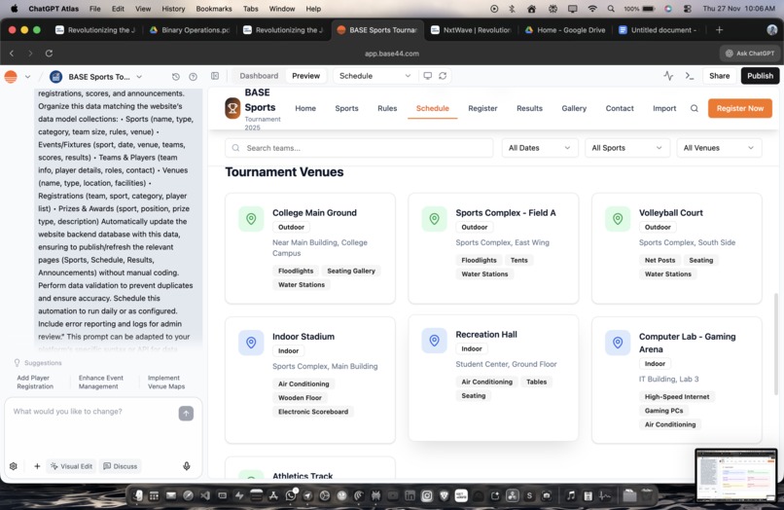
Task: Open Spotlight search in menu bar
Action: pyautogui.click(x=611, y=9)
